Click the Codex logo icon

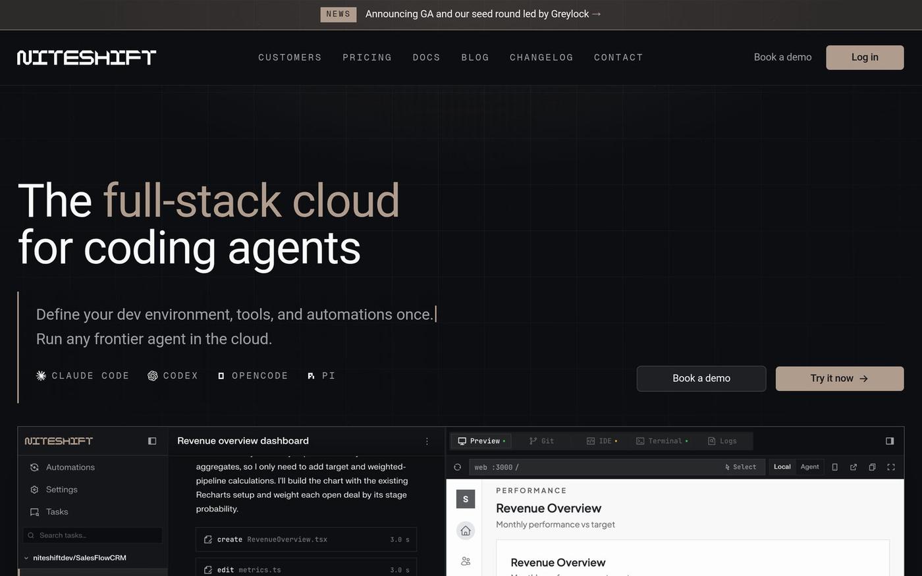pos(153,376)
